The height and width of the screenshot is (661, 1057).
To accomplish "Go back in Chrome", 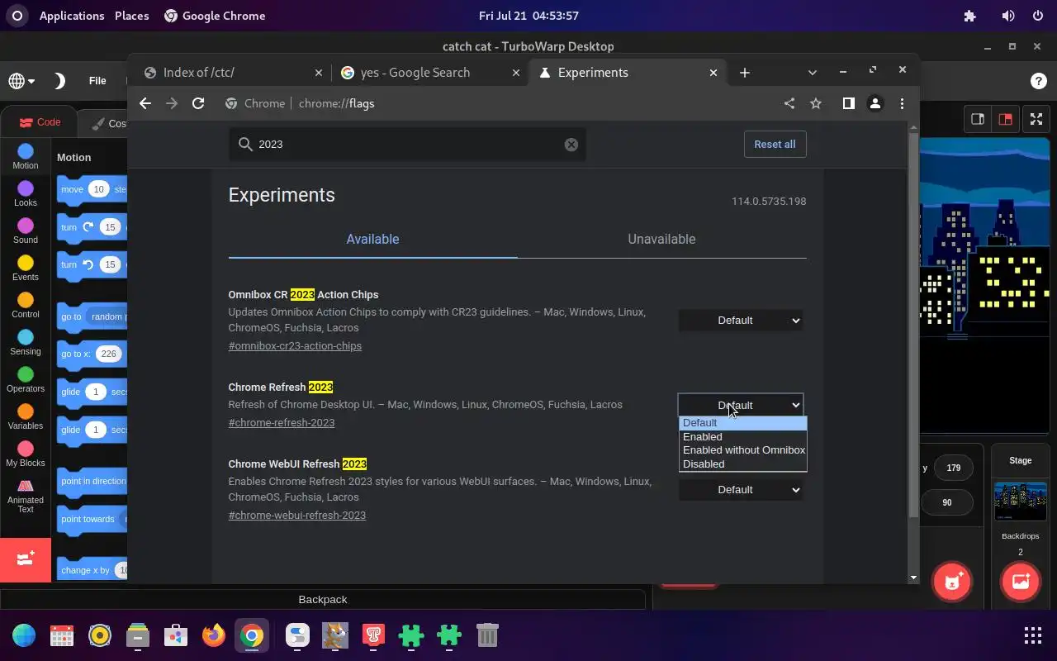I will tap(145, 103).
